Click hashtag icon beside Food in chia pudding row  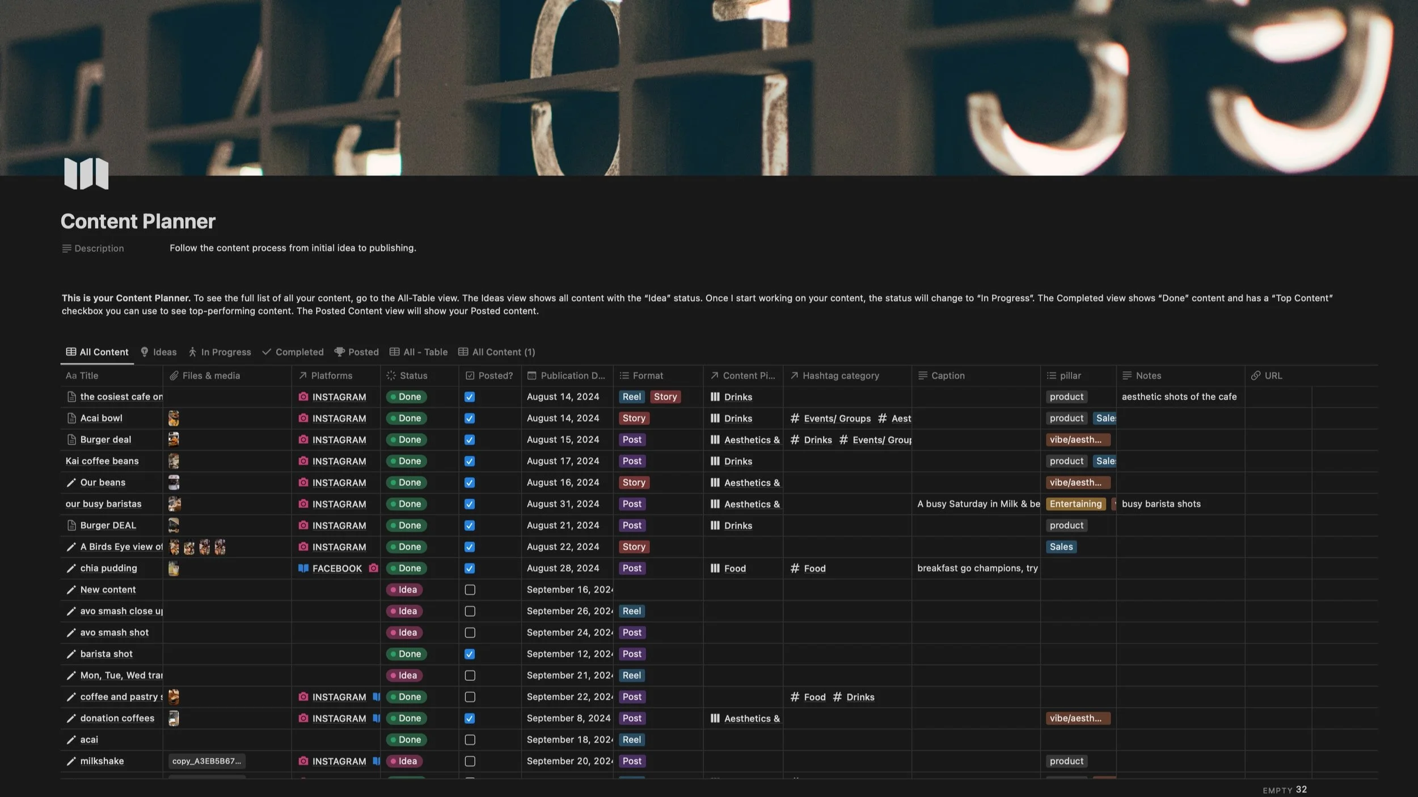coord(795,568)
